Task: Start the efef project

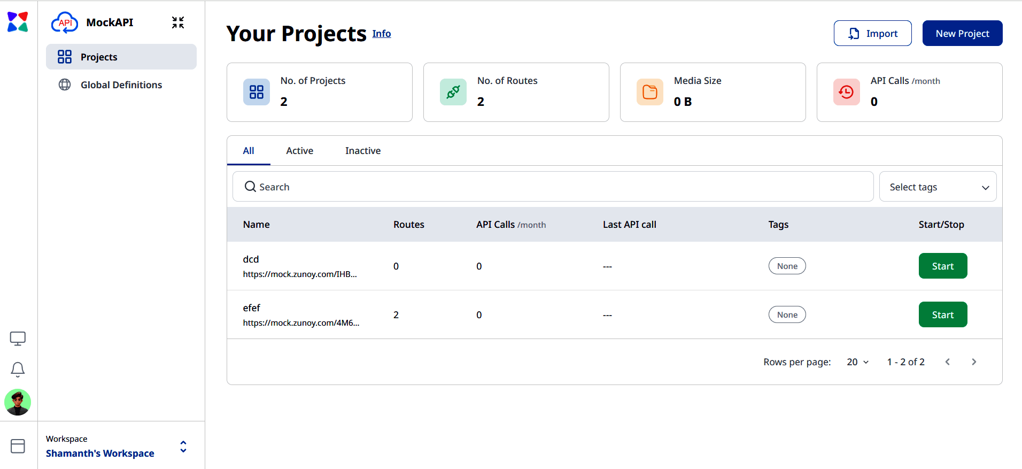Action: pos(943,314)
